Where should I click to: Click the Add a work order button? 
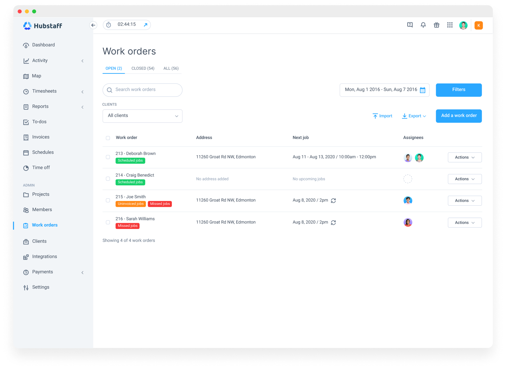(x=459, y=116)
